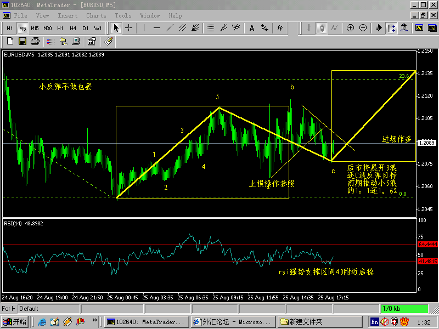
Task: Switch chart to line chart mode
Action: pos(335,28)
